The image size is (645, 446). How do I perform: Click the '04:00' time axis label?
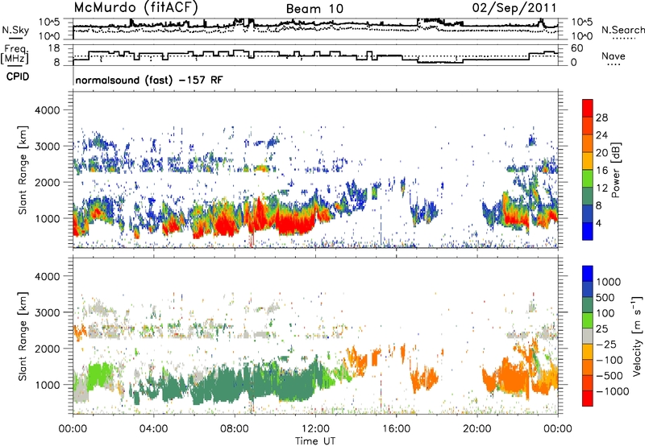[x=153, y=429]
